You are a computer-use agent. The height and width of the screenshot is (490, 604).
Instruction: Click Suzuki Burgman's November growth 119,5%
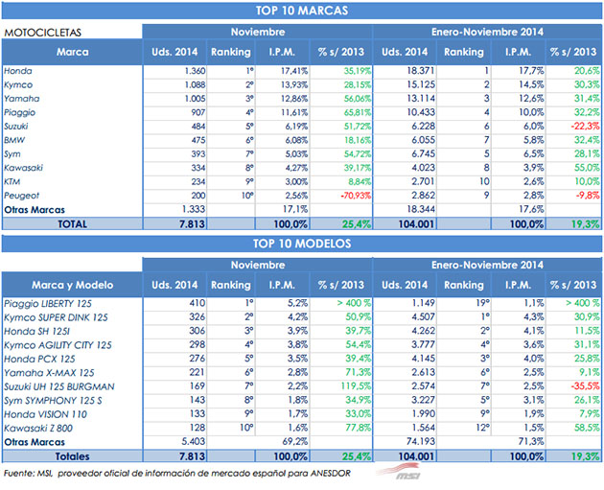(x=357, y=386)
